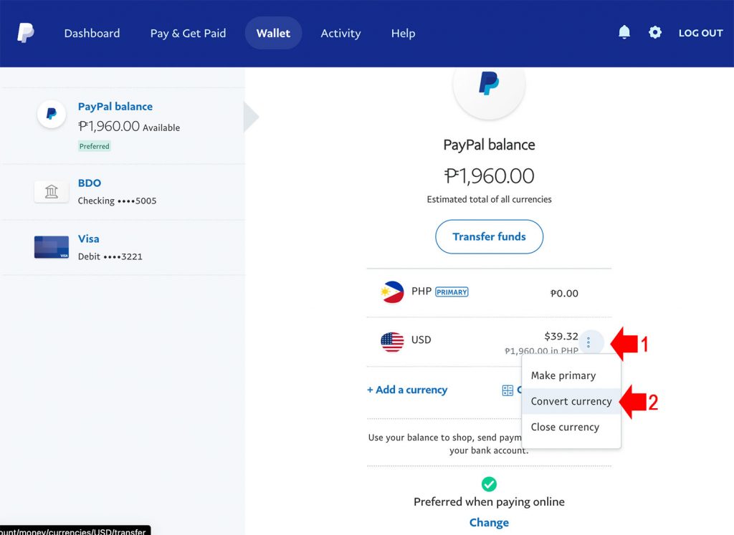Open the notifications bell
The width and height of the screenshot is (734, 535).
pos(624,32)
